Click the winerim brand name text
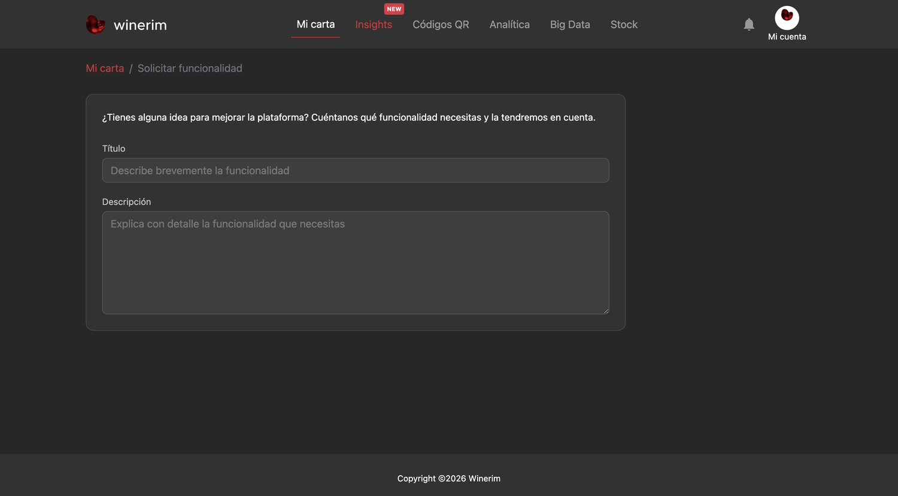898x496 pixels. 140,25
